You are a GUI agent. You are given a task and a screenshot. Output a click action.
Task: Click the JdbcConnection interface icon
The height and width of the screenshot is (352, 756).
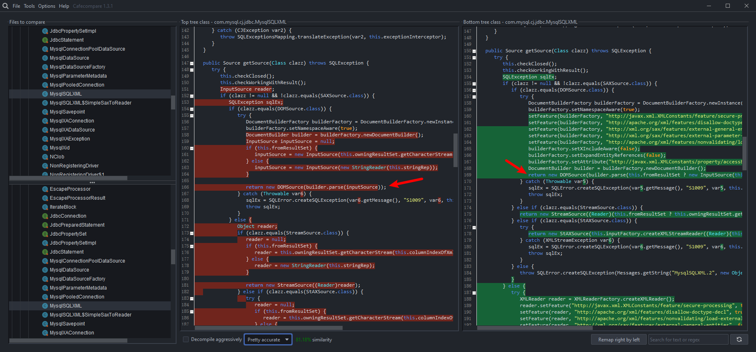point(45,216)
